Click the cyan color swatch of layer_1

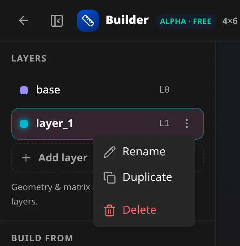coord(24,124)
